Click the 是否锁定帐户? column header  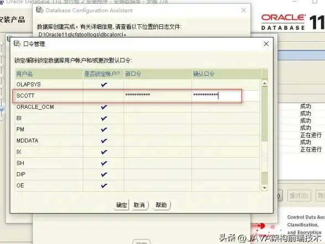[103, 74]
